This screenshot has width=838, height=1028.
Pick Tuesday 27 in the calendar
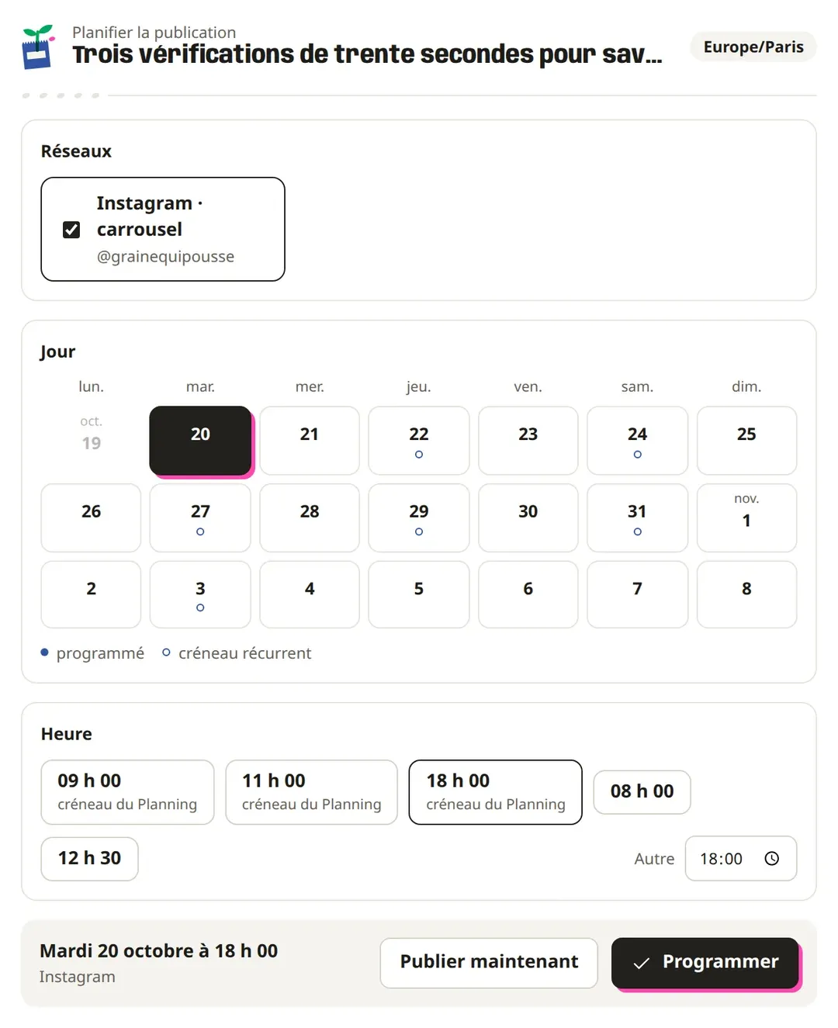click(x=200, y=517)
